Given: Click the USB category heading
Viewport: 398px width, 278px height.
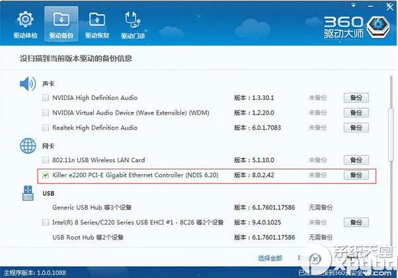Looking at the screenshot, I should (x=48, y=193).
